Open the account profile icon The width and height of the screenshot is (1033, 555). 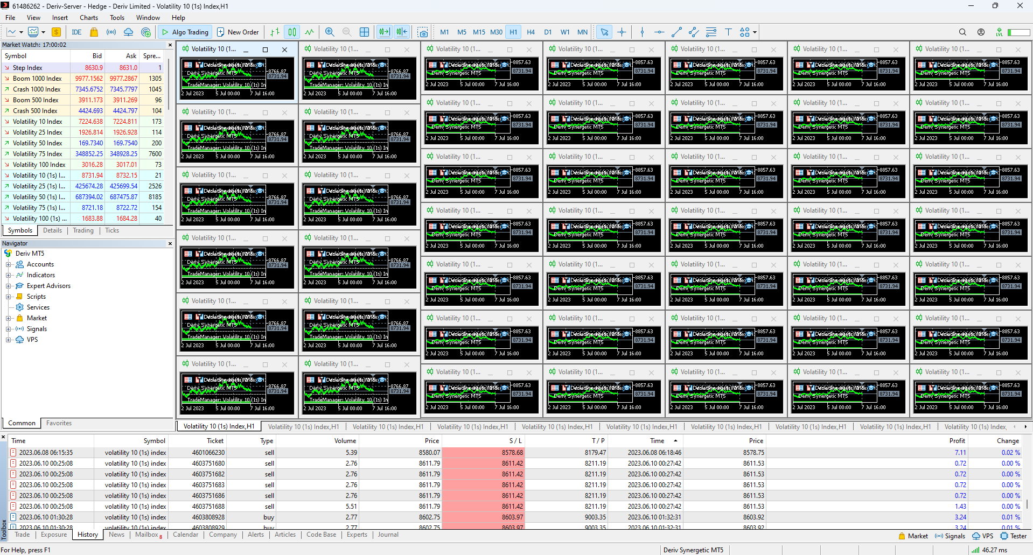pos(981,32)
